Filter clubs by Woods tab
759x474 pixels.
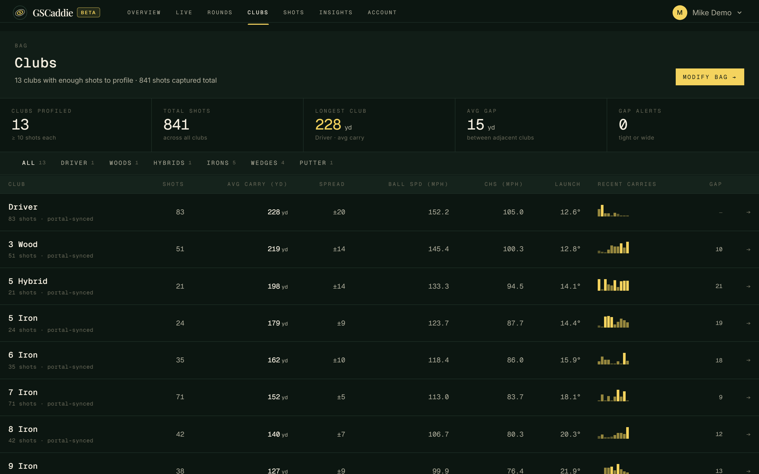pyautogui.click(x=124, y=163)
